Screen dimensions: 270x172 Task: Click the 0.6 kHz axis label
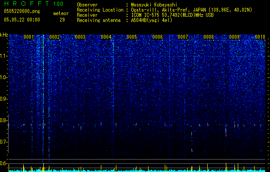pos(4,163)
